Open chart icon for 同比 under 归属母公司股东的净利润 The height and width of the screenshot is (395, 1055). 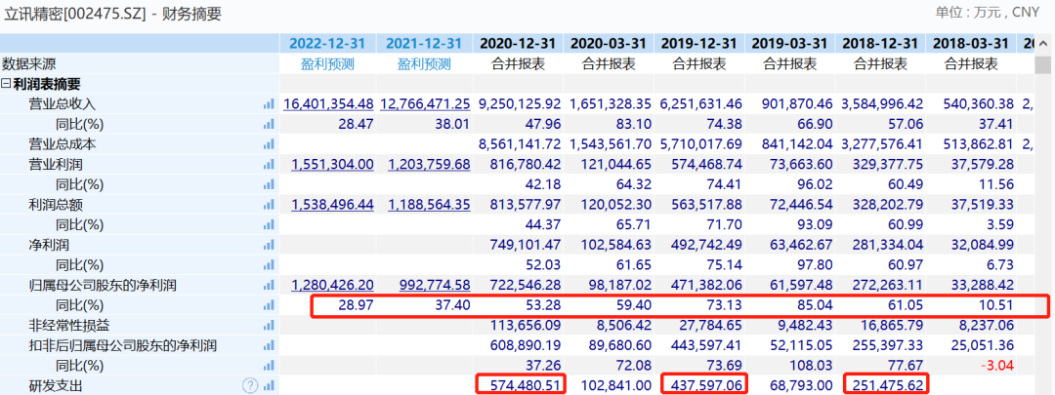(270, 305)
